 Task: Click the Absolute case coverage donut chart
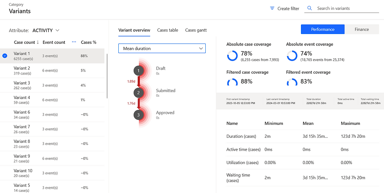coord(232,56)
